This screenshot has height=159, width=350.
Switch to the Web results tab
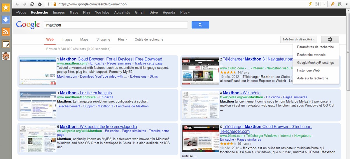tap(50, 39)
